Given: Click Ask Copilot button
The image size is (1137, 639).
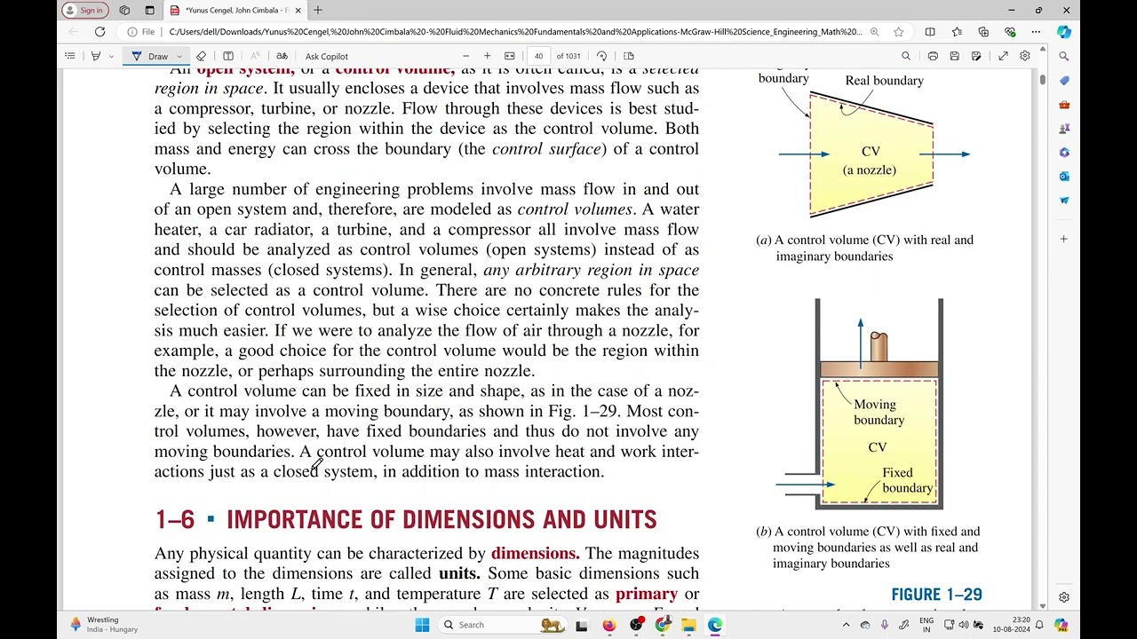Looking at the screenshot, I should (326, 56).
